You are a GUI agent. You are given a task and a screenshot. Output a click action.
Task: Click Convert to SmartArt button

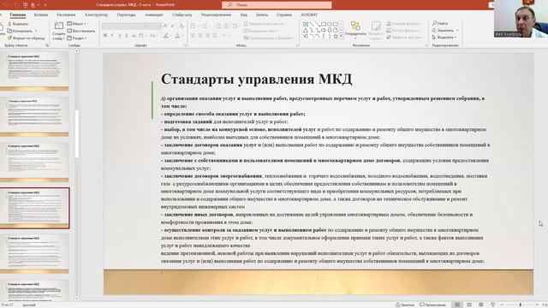[x=268, y=38]
